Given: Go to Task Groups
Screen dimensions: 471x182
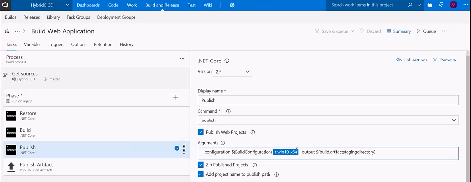Looking at the screenshot, I should (78, 17).
